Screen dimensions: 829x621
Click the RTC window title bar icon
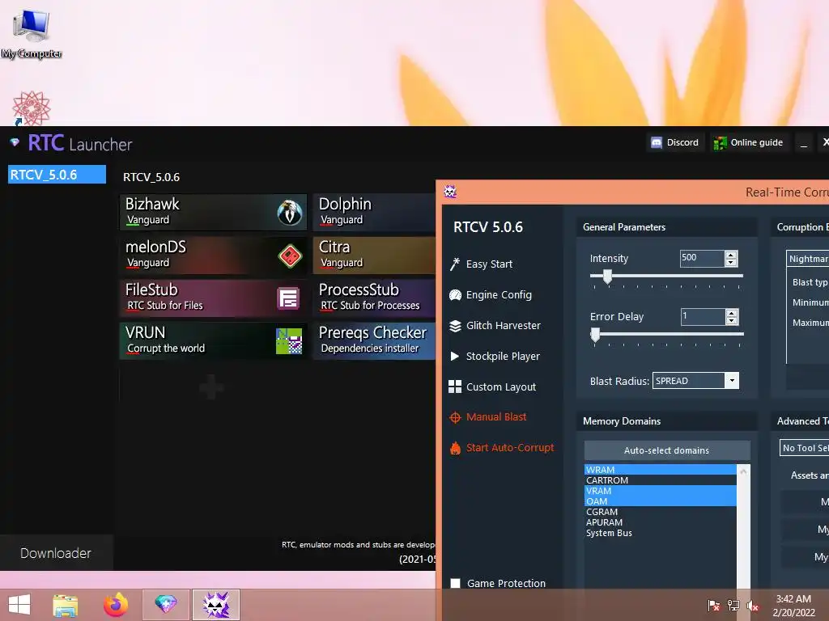450,192
